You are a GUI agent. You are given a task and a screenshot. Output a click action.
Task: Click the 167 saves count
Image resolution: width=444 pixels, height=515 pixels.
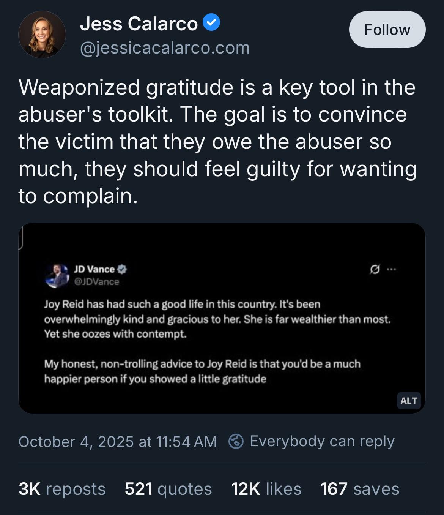tap(359, 489)
